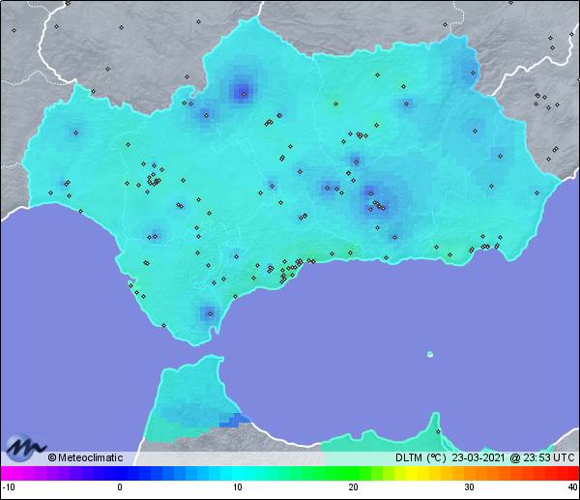Select the coastal station marker nearest the Strait's Atlantic tip
This screenshot has height=500, width=580.
click(164, 325)
